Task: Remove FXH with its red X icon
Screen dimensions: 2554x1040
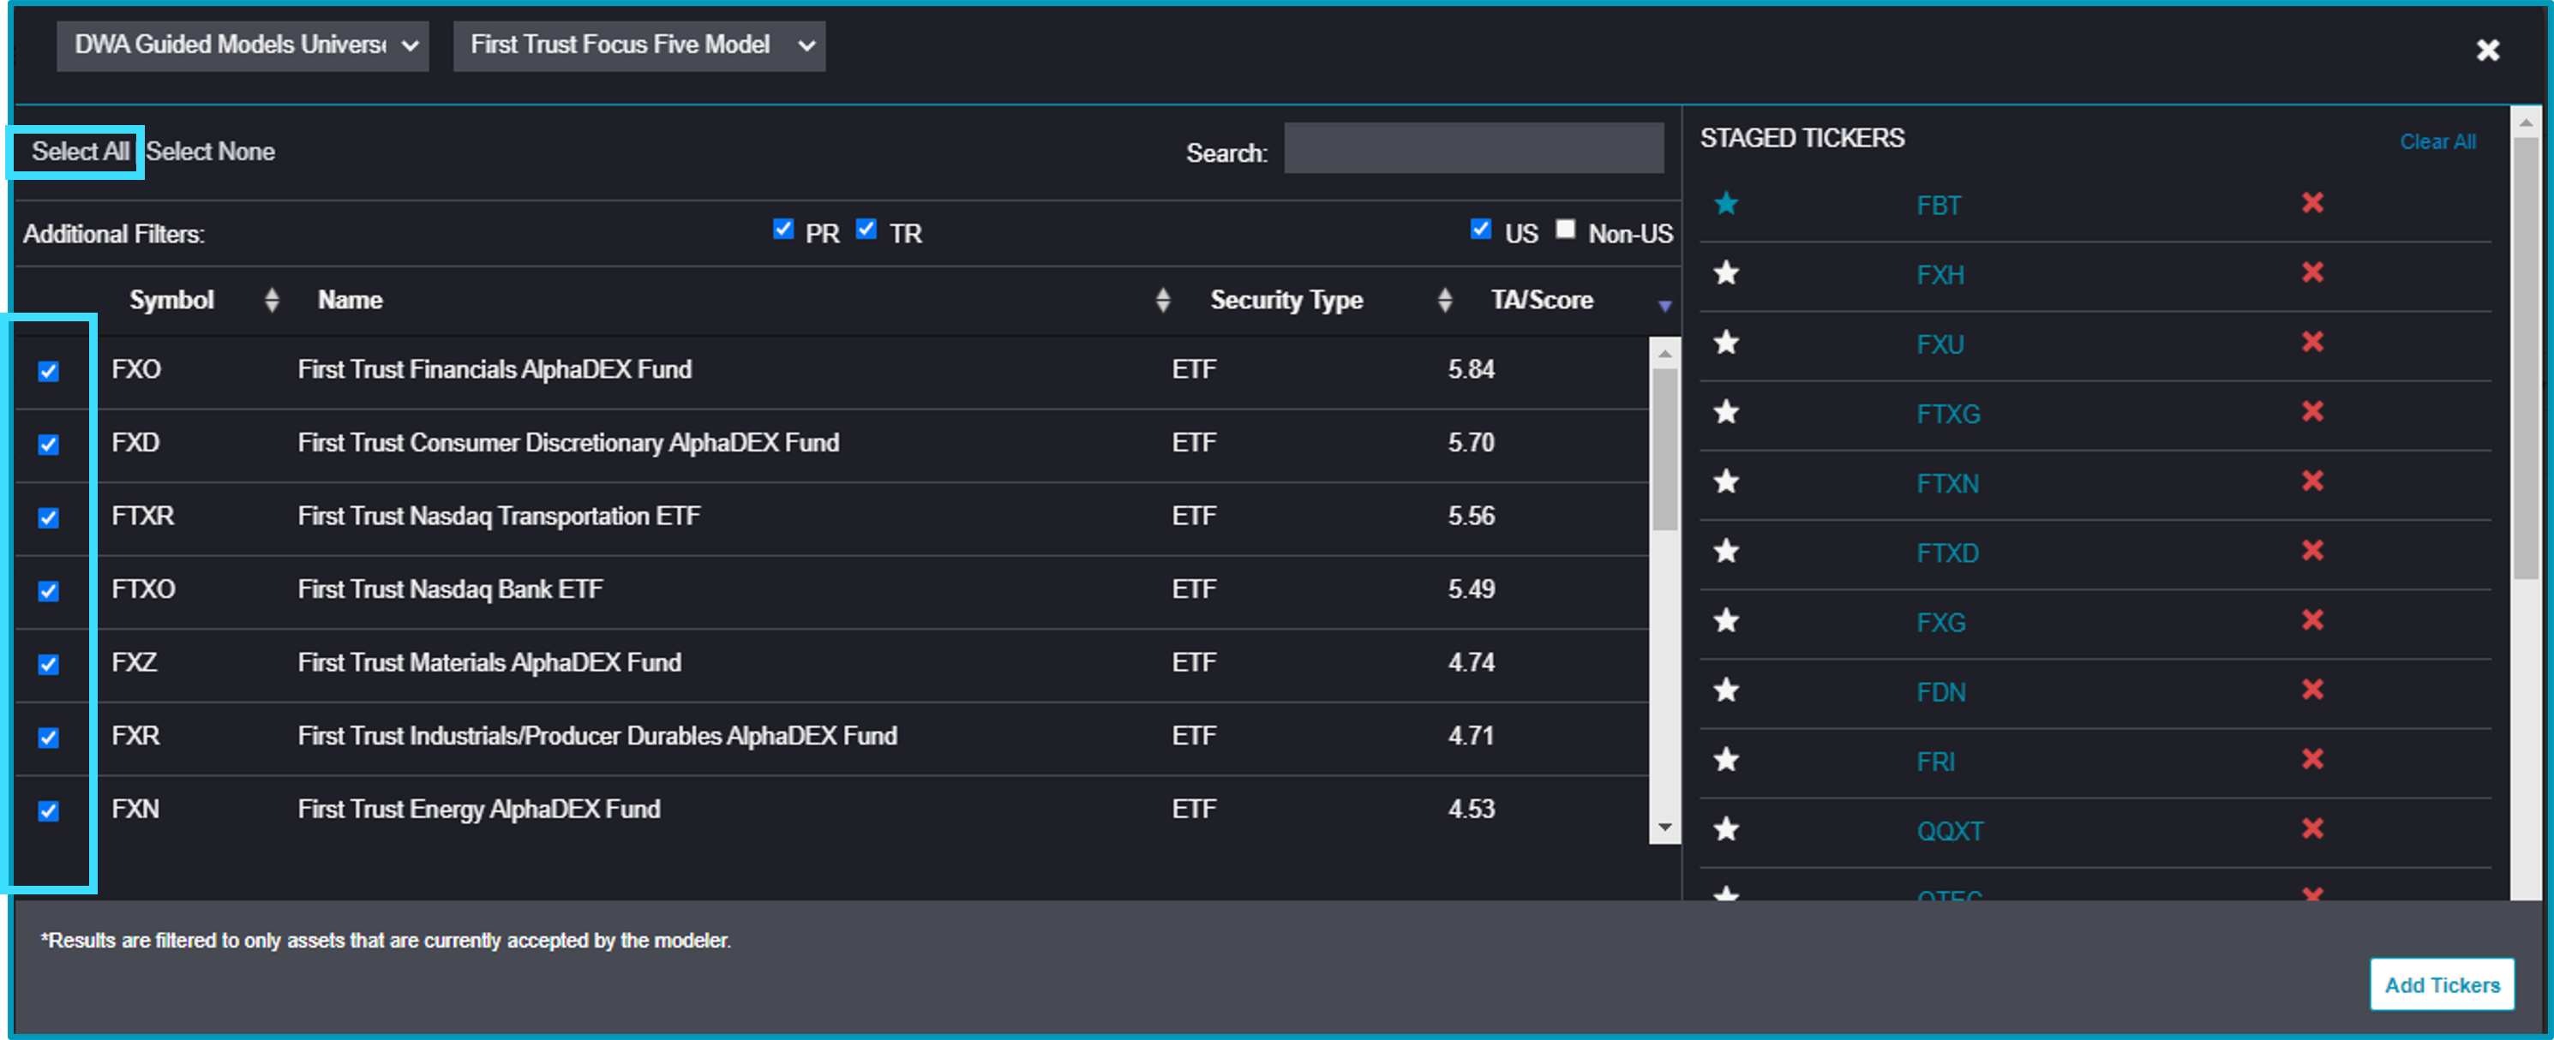Action: pos(2312,272)
